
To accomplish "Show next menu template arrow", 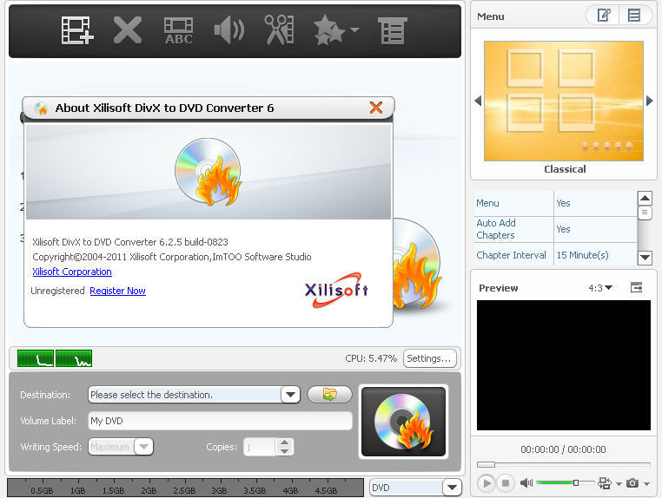I will pyautogui.click(x=649, y=101).
